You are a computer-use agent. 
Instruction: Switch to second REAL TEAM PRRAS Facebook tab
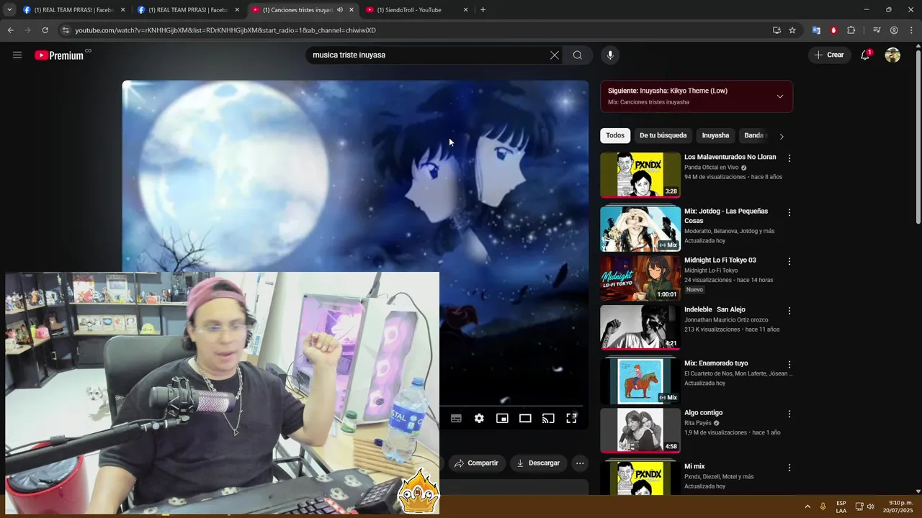(x=187, y=10)
